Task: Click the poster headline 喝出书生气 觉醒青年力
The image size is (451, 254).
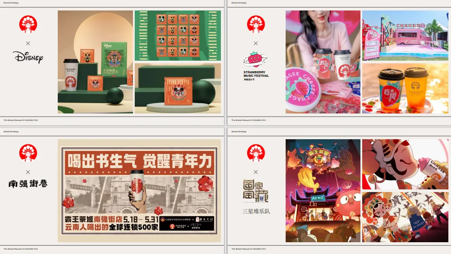Action: 140,161
